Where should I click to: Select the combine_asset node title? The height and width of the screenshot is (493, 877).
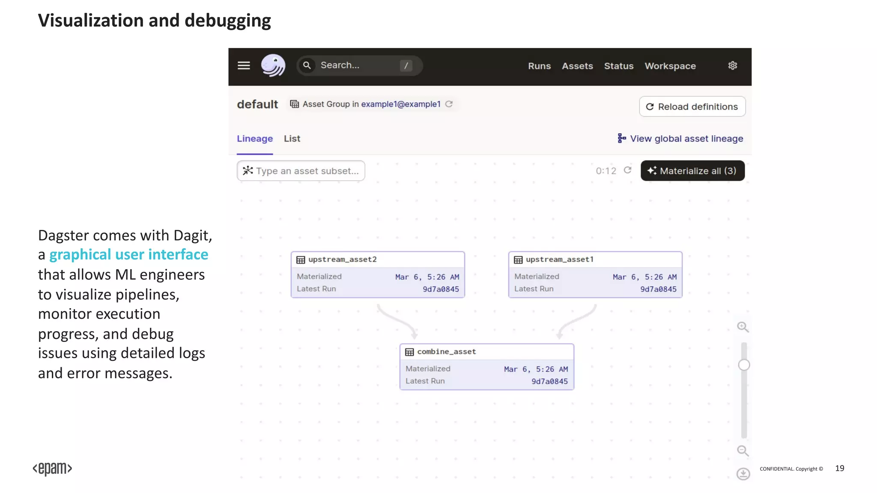pos(447,351)
